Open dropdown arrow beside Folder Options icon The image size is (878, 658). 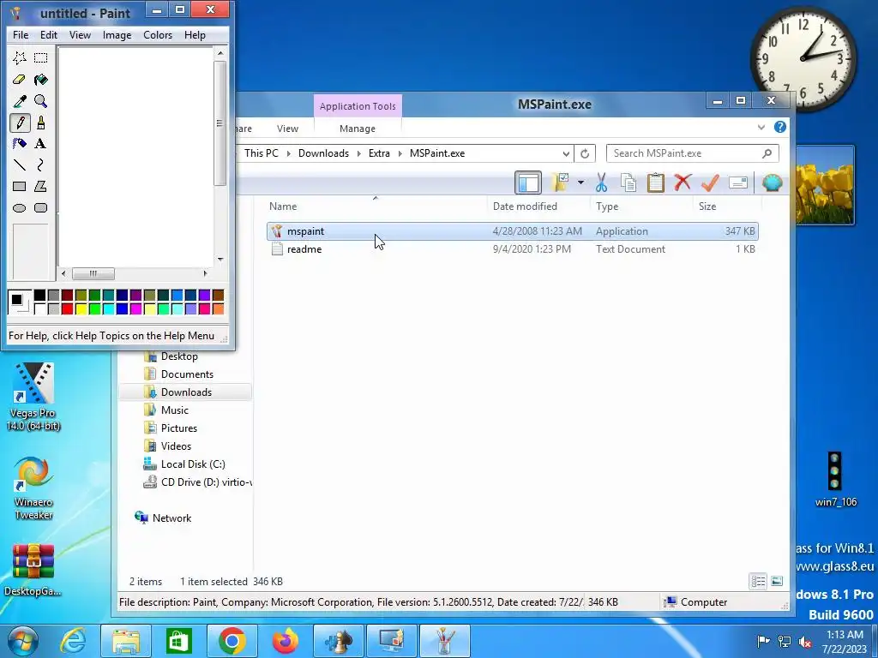point(580,182)
